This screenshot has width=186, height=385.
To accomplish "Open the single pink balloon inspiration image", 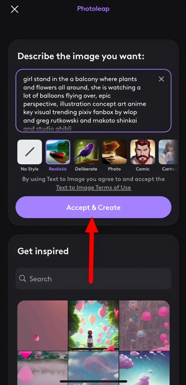I will (43, 325).
